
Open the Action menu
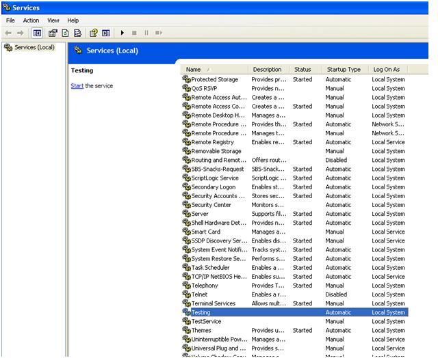(31, 20)
